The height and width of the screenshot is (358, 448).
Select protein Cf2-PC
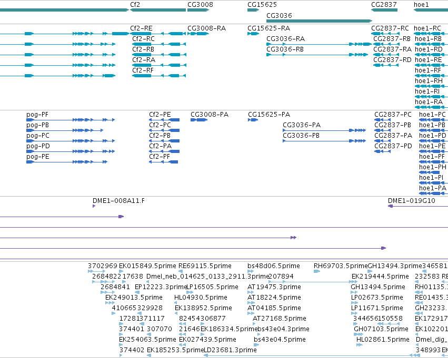pos(164,130)
